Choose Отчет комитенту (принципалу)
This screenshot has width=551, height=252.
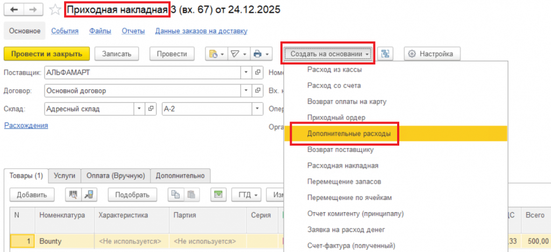pyautogui.click(x=395, y=214)
